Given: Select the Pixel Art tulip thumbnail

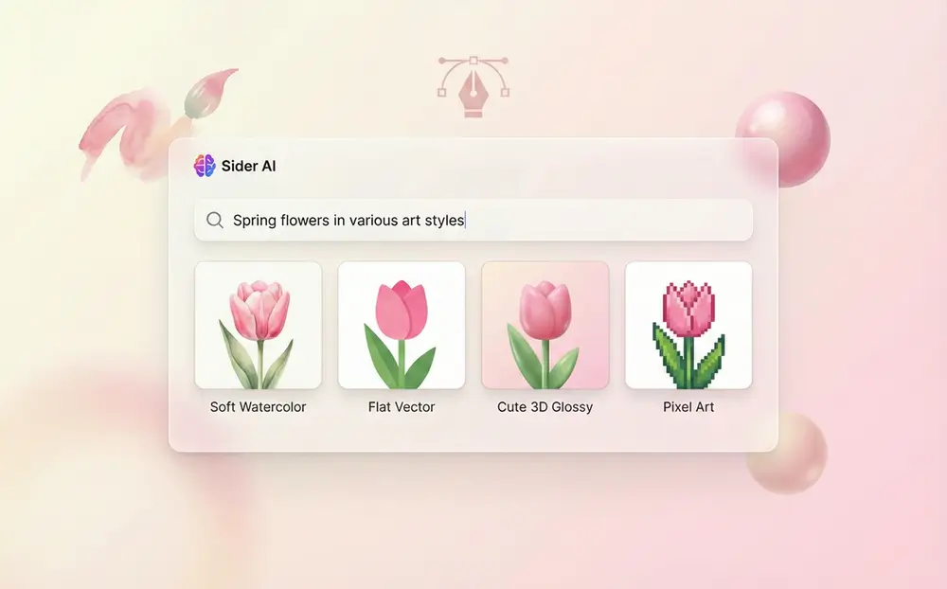Looking at the screenshot, I should point(688,325).
